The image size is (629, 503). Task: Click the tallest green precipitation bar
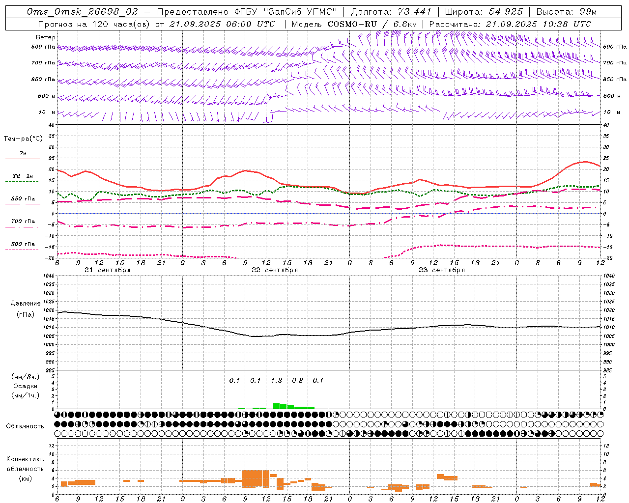(277, 406)
